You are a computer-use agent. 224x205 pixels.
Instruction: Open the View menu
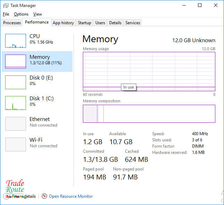pyautogui.click(x=37, y=14)
